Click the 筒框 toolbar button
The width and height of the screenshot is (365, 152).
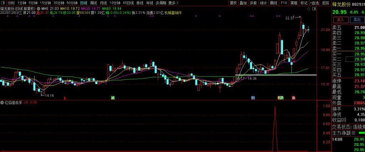[x=294, y=3]
